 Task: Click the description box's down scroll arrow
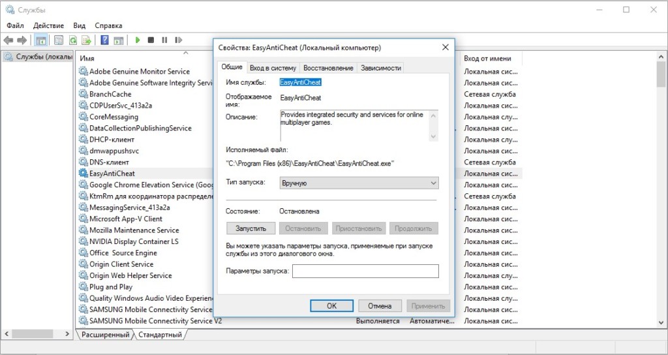(434, 136)
